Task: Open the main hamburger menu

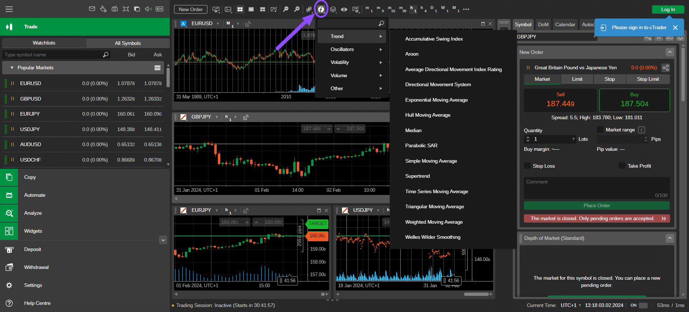Action: [x=9, y=9]
